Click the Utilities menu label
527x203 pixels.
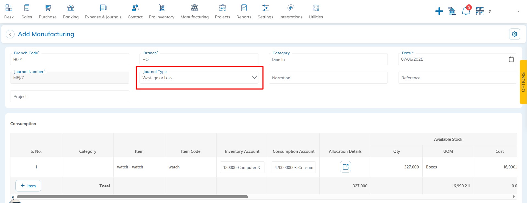click(x=316, y=17)
